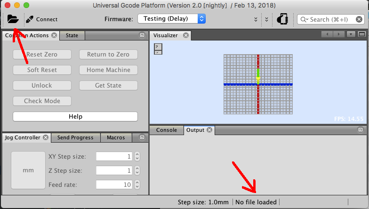Open the pendant phone icon in toolbar
The image size is (369, 209).
(x=282, y=19)
